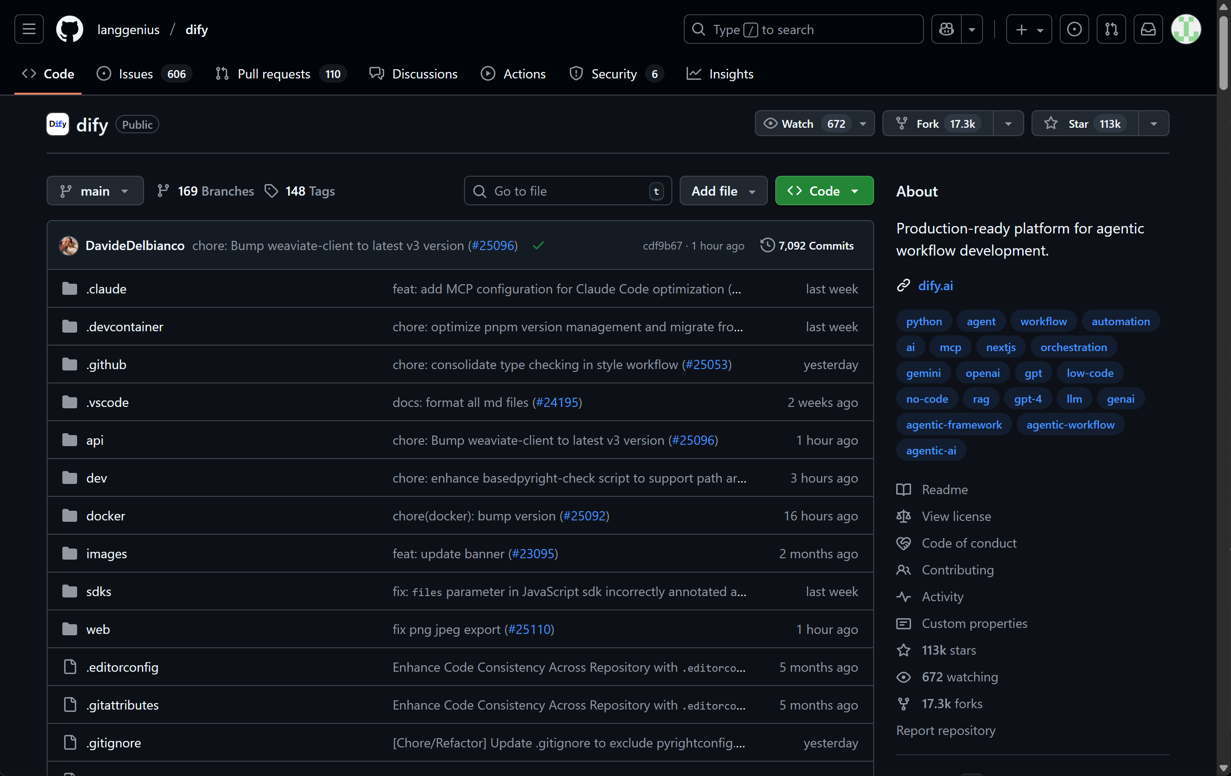Expand the Star lists dropdown arrow

coord(1154,124)
